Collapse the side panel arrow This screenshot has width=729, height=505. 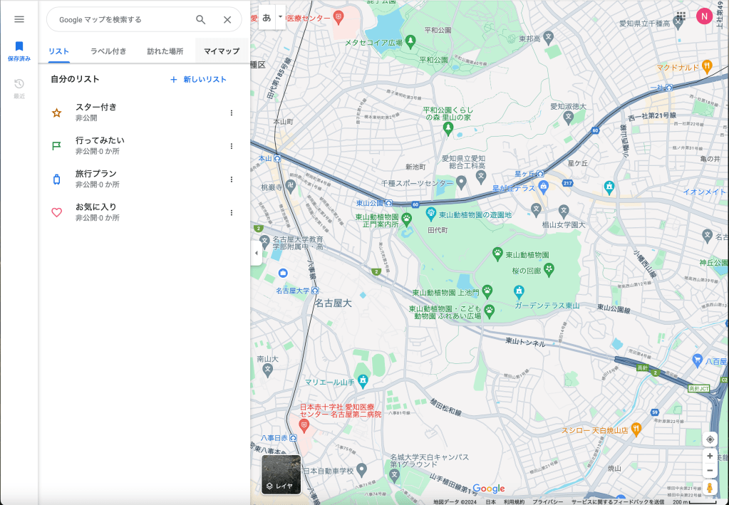(257, 253)
